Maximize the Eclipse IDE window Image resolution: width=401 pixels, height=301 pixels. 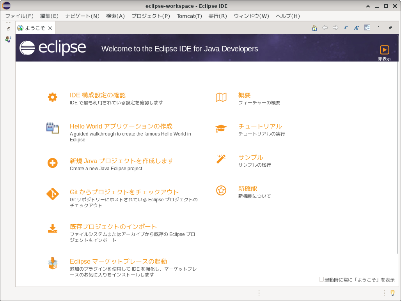[x=386, y=6]
